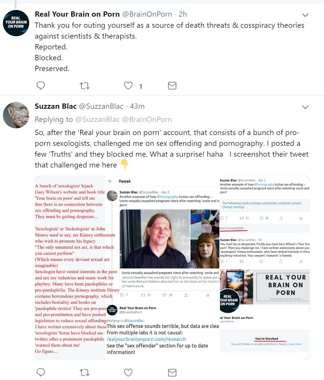Open Real Your Brain on Porn display name
Image resolution: width=324 pixels, height=380 pixels.
click(77, 14)
